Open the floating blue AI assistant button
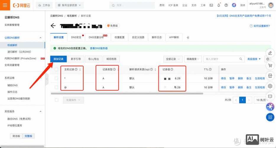Viewport: 276px width, 148px height. pos(270,107)
